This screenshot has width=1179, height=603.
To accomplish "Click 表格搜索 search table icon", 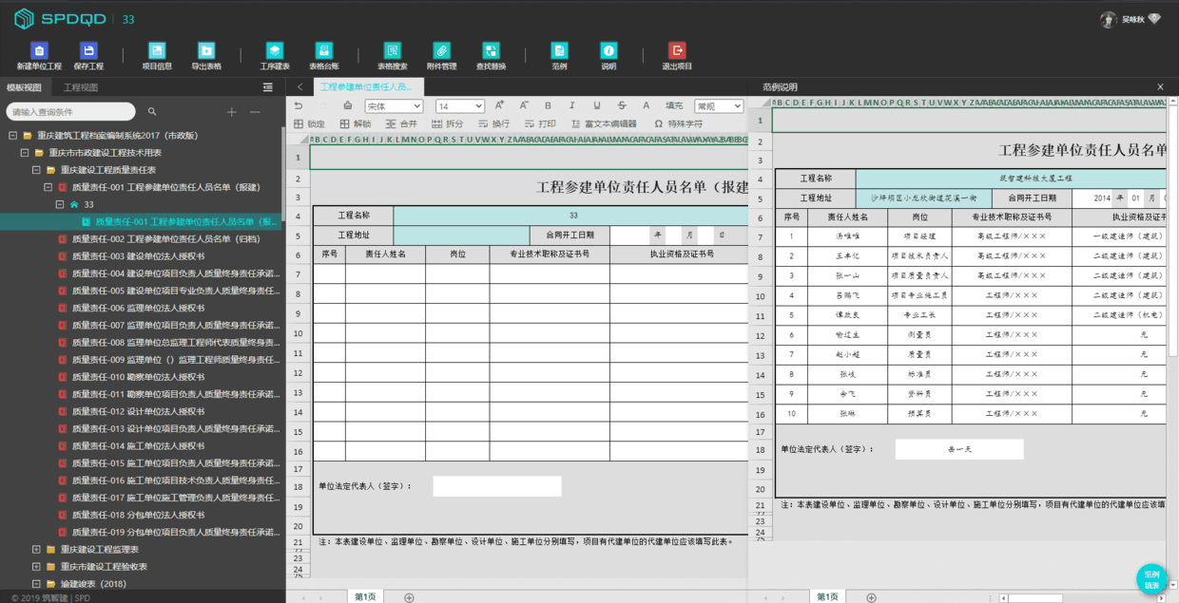I will click(393, 51).
